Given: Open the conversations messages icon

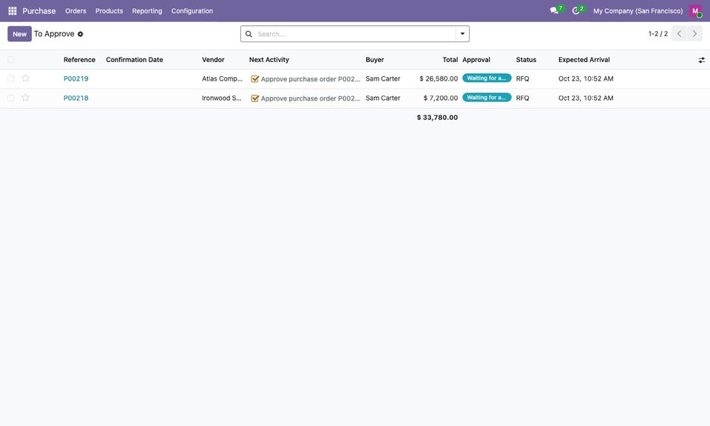Looking at the screenshot, I should click(x=554, y=10).
